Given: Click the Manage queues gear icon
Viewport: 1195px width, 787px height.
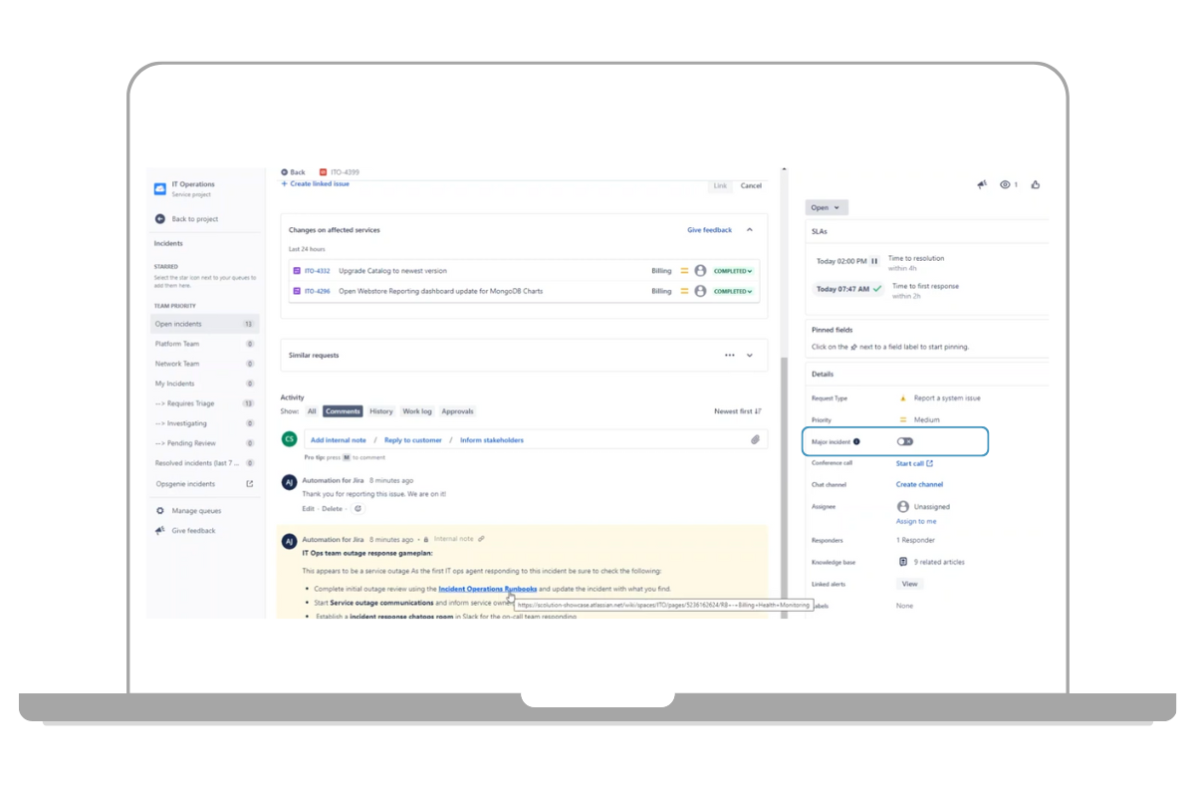Looking at the screenshot, I should (x=160, y=511).
